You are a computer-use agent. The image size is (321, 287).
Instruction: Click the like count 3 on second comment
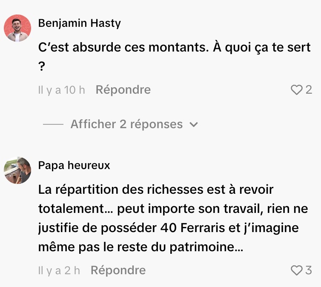point(309,270)
